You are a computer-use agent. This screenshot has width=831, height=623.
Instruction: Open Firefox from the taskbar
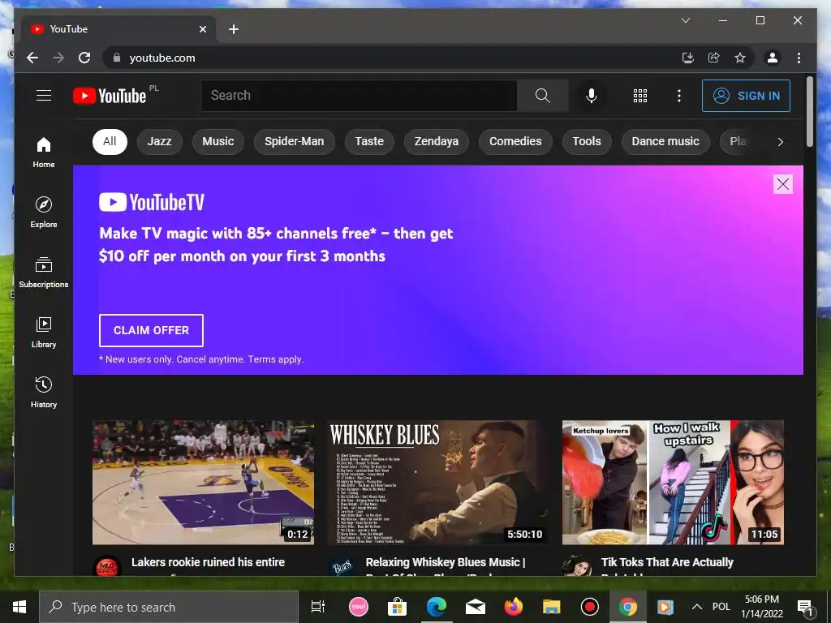click(x=513, y=607)
